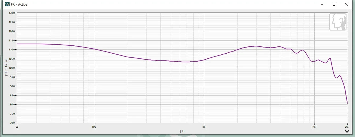This screenshot has width=355, height=137.
Task: Select the [Hz] x-axis label
Action: 182,131
